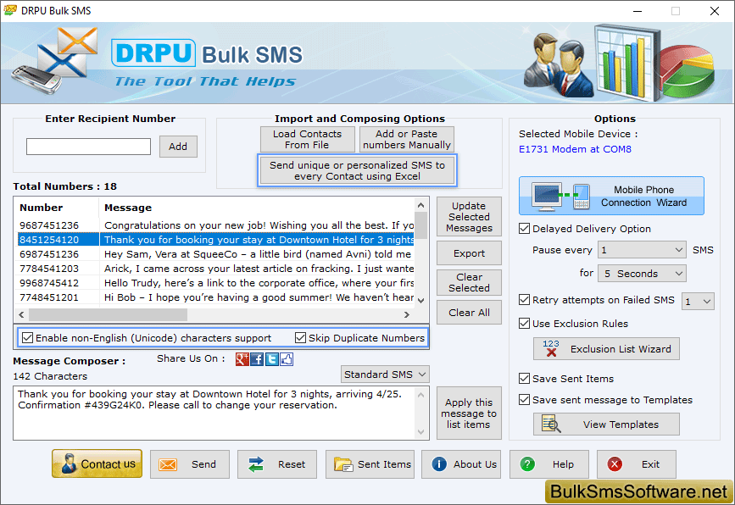
Task: Toggle Save Sent Items checkbox
Action: point(525,379)
